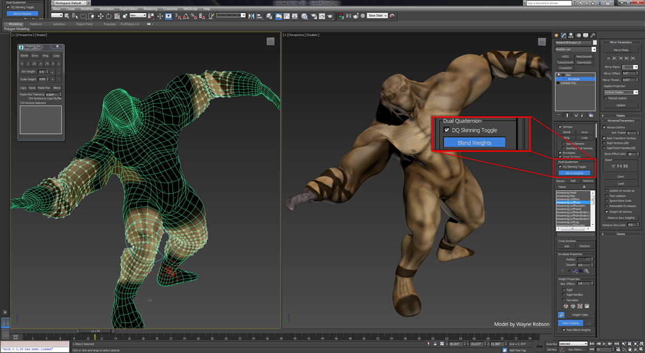645x353 pixels.
Task: Uncheck Always Deform in Advanced Parameters
Action: [x=604, y=127]
